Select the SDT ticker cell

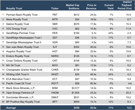(55, 38)
